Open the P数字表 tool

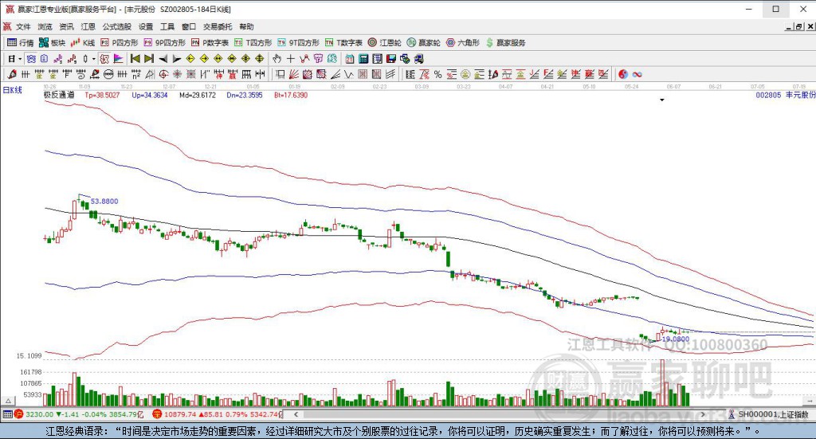pyautogui.click(x=210, y=43)
